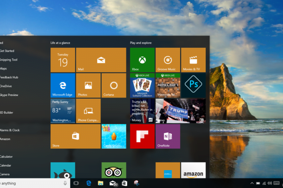Open the Money news tile
Image resolution: width=283 pixels, height=188 pixels.
(x=142, y=111)
